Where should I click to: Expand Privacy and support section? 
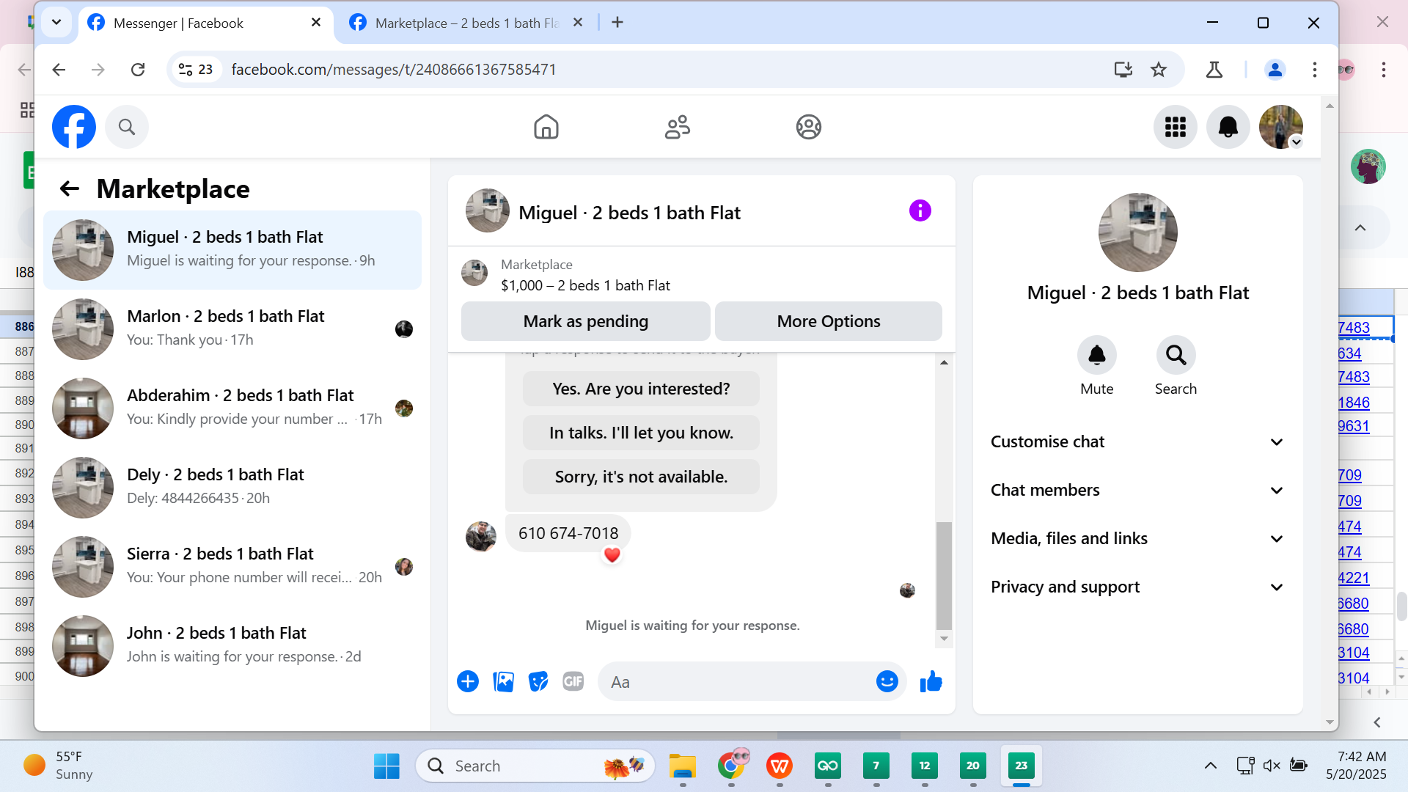point(1137,587)
